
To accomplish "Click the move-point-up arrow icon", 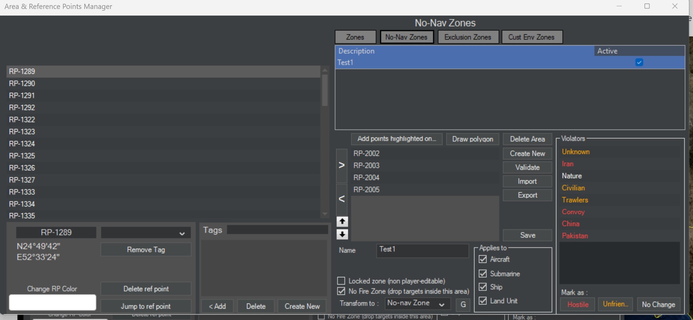I will [342, 221].
